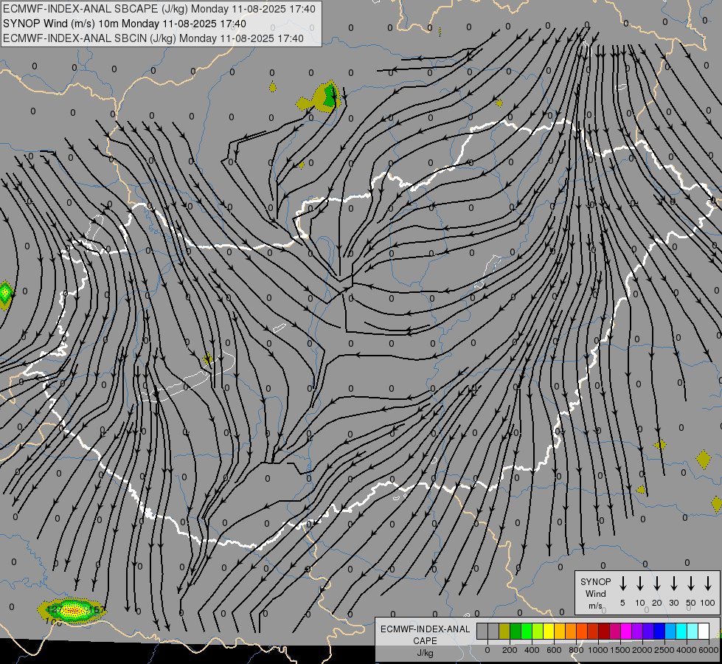
Task: Click the 100 m/s wind arrow symbol
Action: (708, 584)
